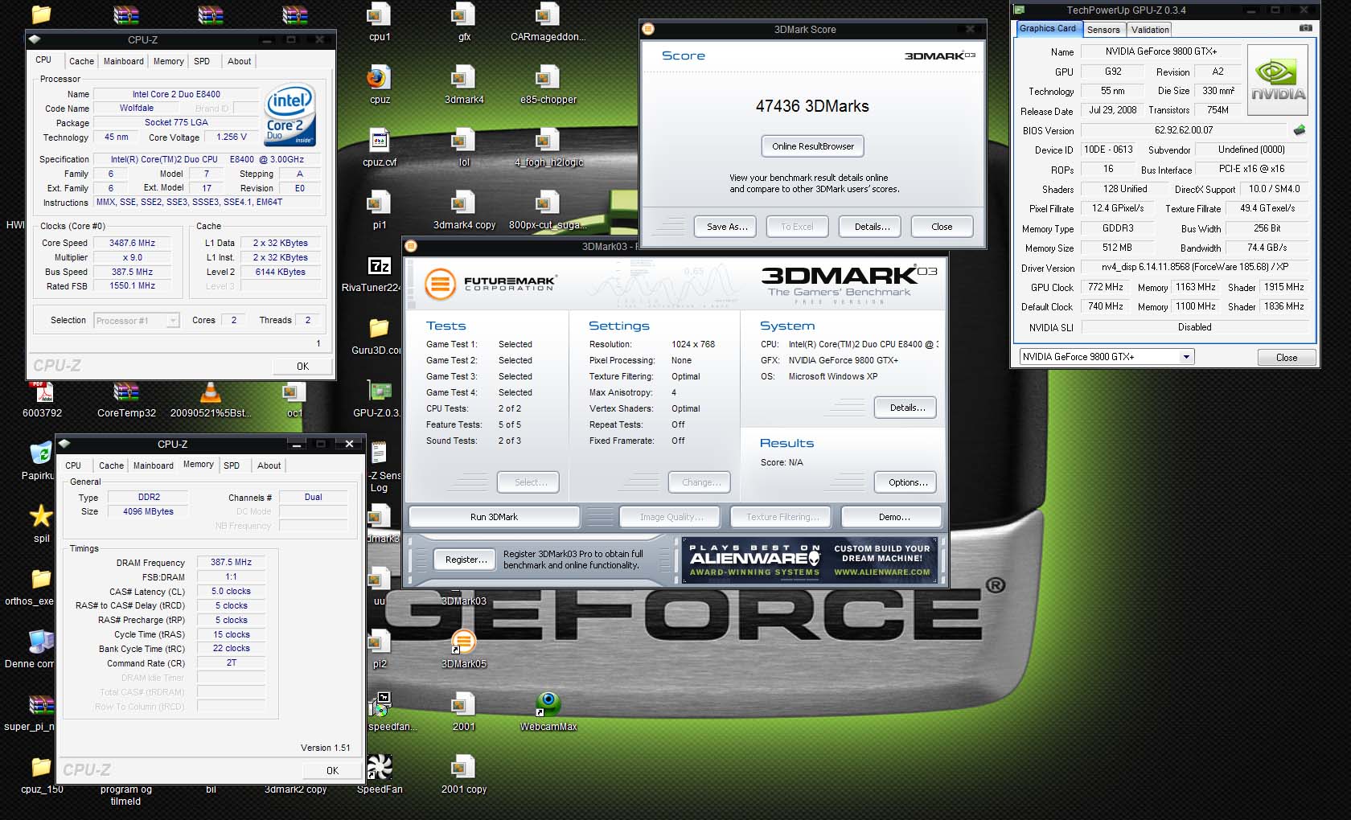Open the Validation tab in GPU-Z

pyautogui.click(x=1150, y=30)
